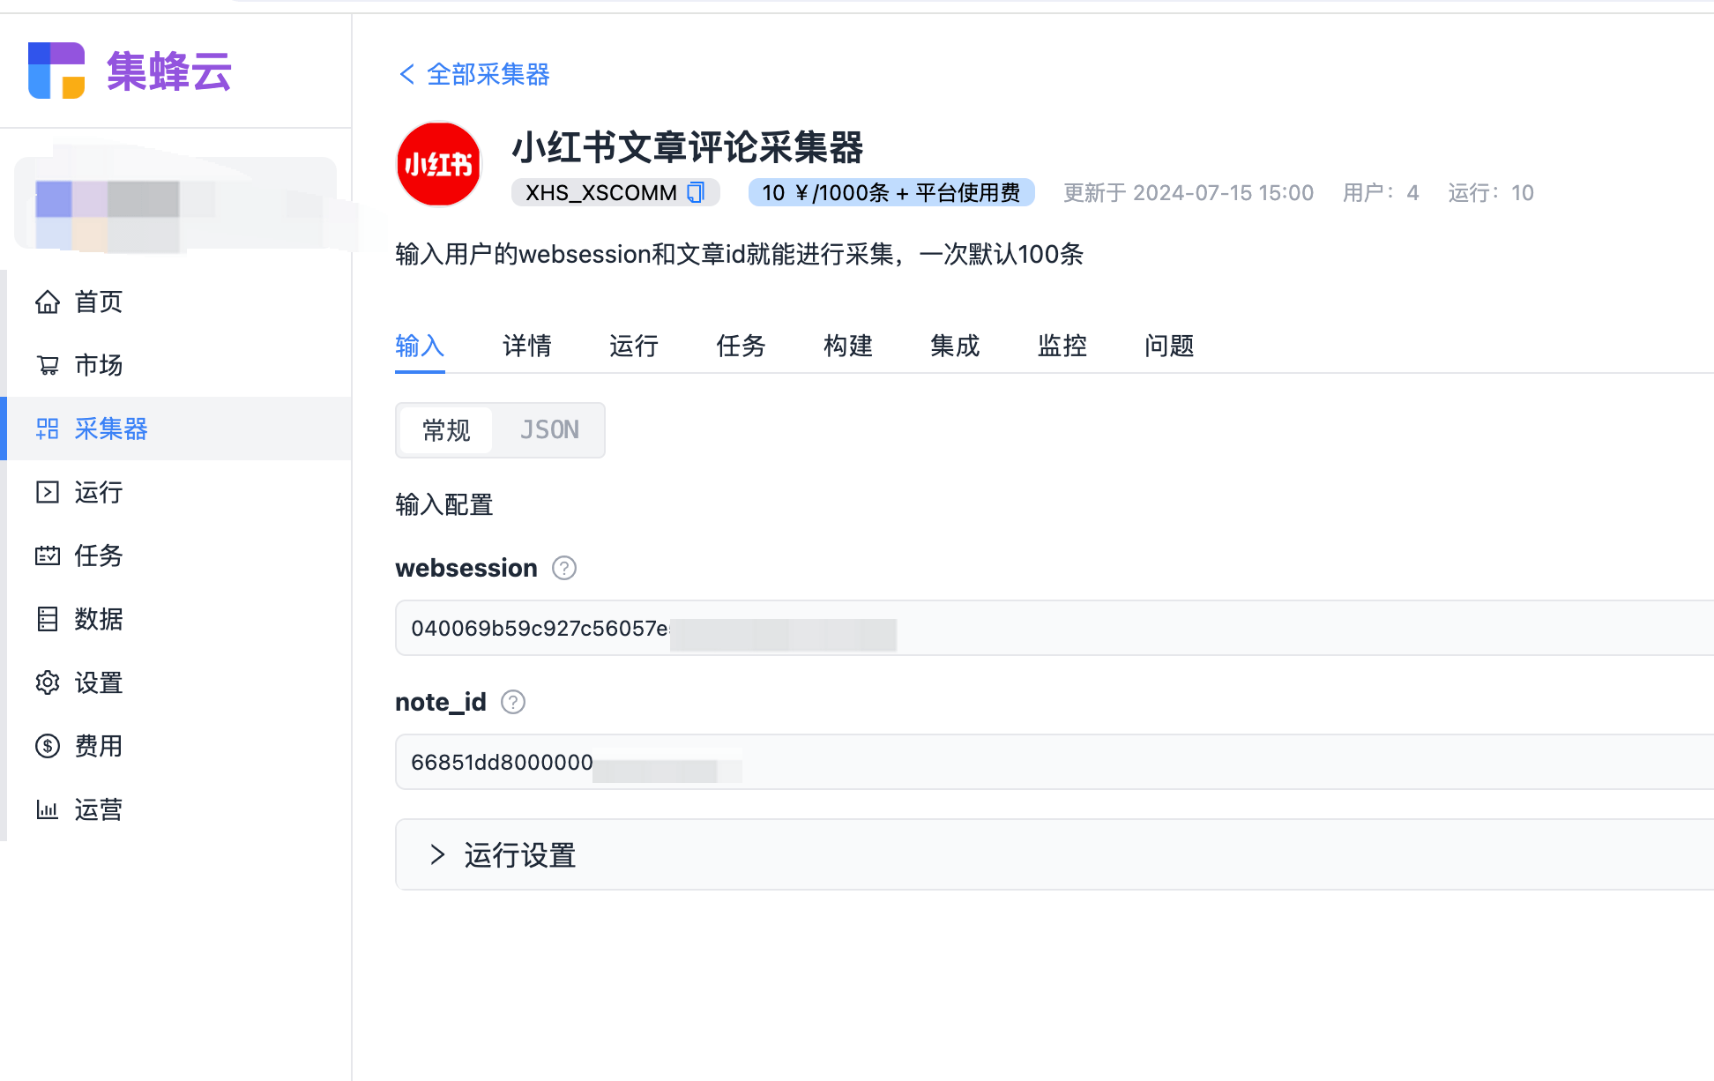This screenshot has height=1081, width=1714.
Task: Click the gear icon beside 设置
Action: (x=48, y=682)
